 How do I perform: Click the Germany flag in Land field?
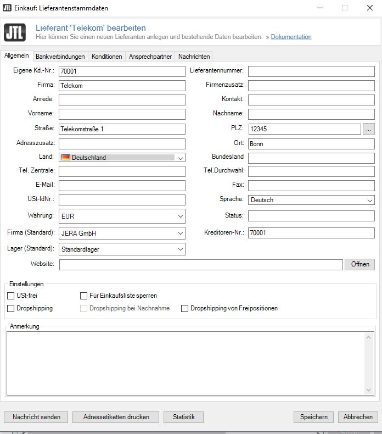tap(65, 158)
